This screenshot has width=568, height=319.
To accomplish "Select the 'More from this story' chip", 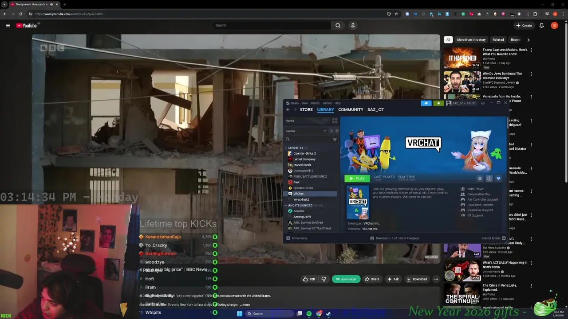I will tap(471, 40).
